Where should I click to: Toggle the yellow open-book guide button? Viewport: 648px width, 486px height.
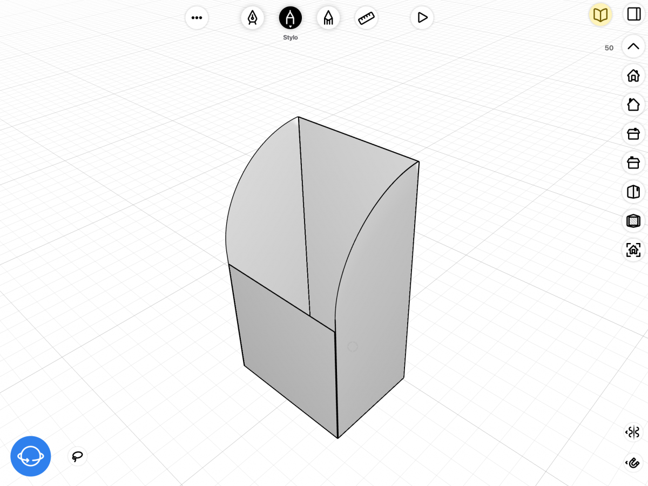click(600, 15)
